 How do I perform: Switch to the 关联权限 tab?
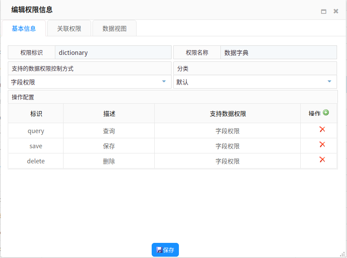tap(69, 29)
